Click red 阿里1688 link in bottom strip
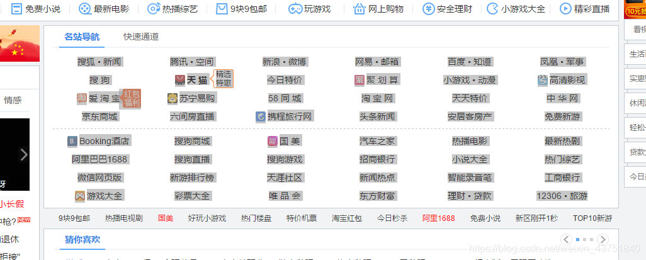 click(438, 218)
